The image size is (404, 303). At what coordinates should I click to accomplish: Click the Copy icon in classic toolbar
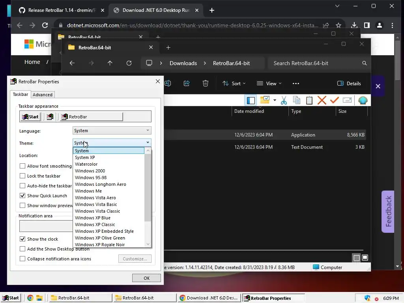click(297, 100)
